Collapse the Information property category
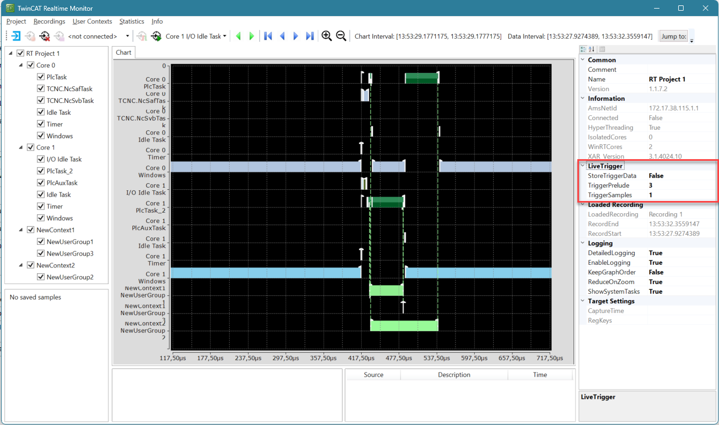 583,99
